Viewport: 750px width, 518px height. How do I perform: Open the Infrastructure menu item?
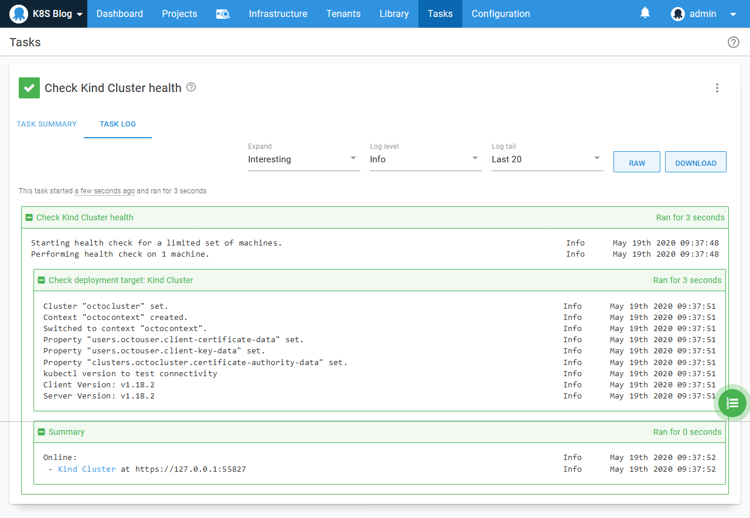point(278,14)
